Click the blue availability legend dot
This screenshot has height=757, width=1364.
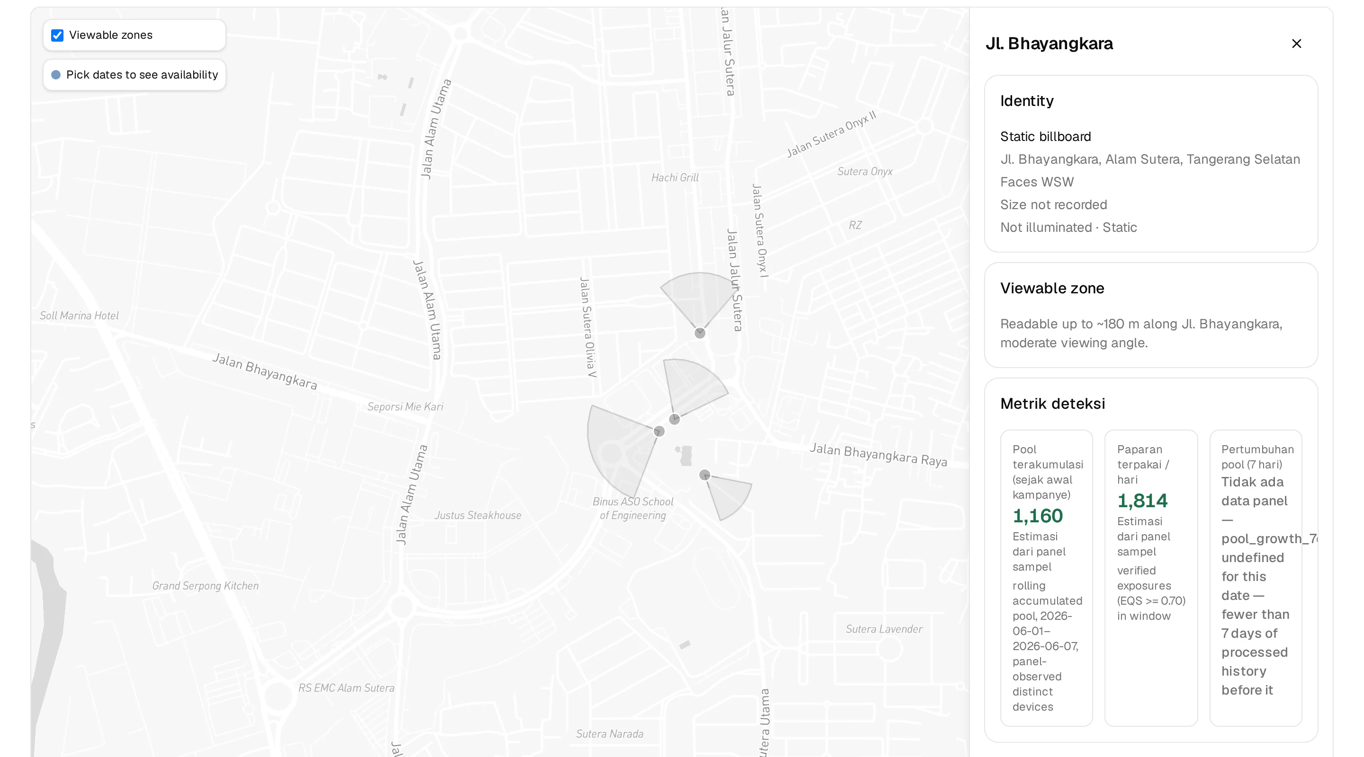coord(55,75)
